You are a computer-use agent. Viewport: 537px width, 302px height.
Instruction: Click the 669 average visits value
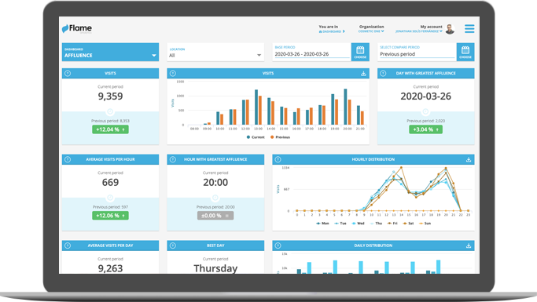coord(110,183)
